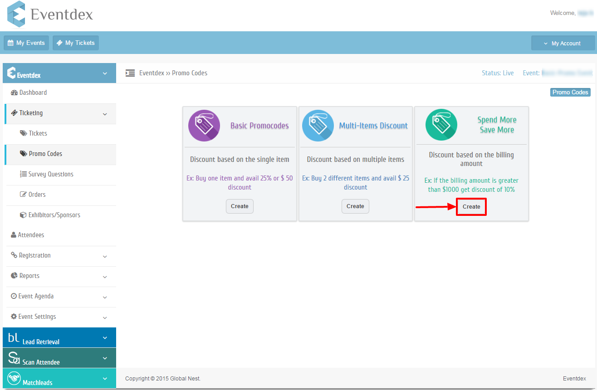Image resolution: width=597 pixels, height=390 pixels.
Task: Click the ticket icon on My Tickets
Action: coord(59,43)
